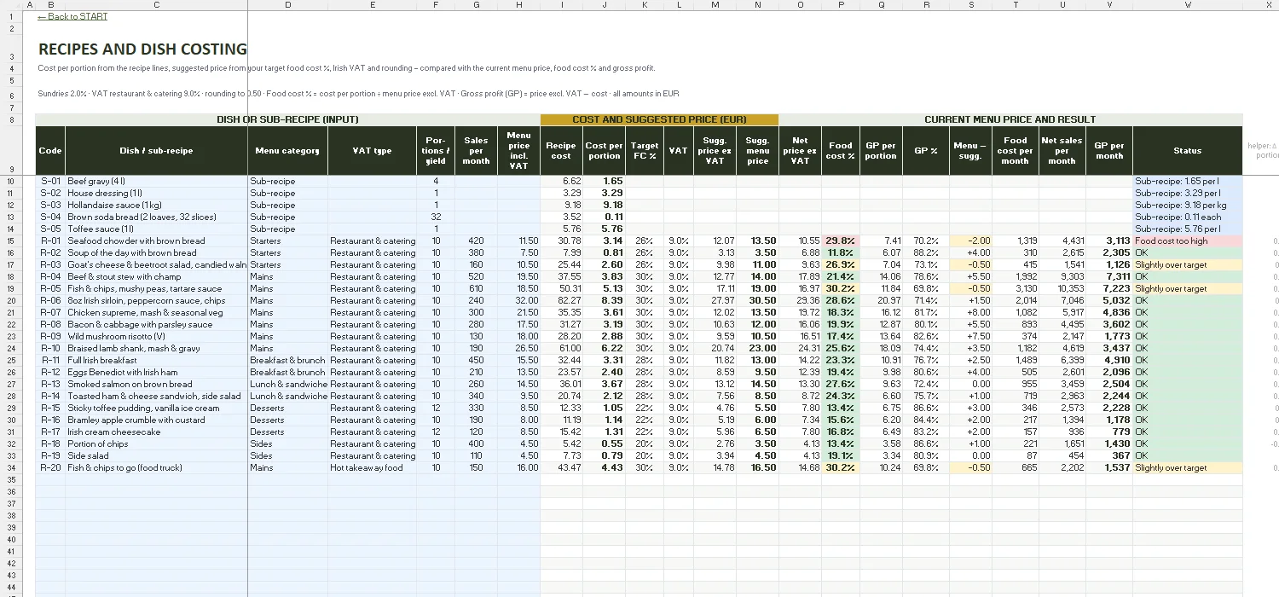Click Portion of chips dish cell

157,443
